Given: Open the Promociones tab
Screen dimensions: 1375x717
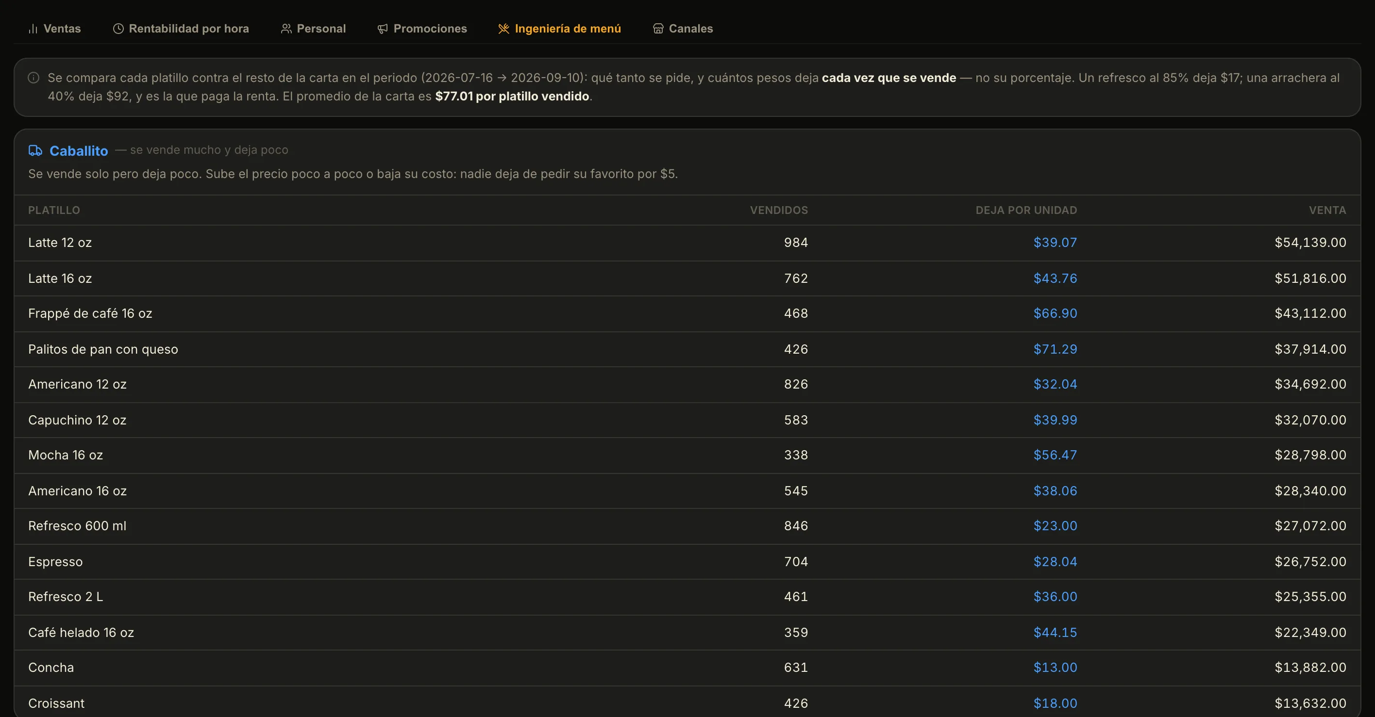Looking at the screenshot, I should 422,29.
